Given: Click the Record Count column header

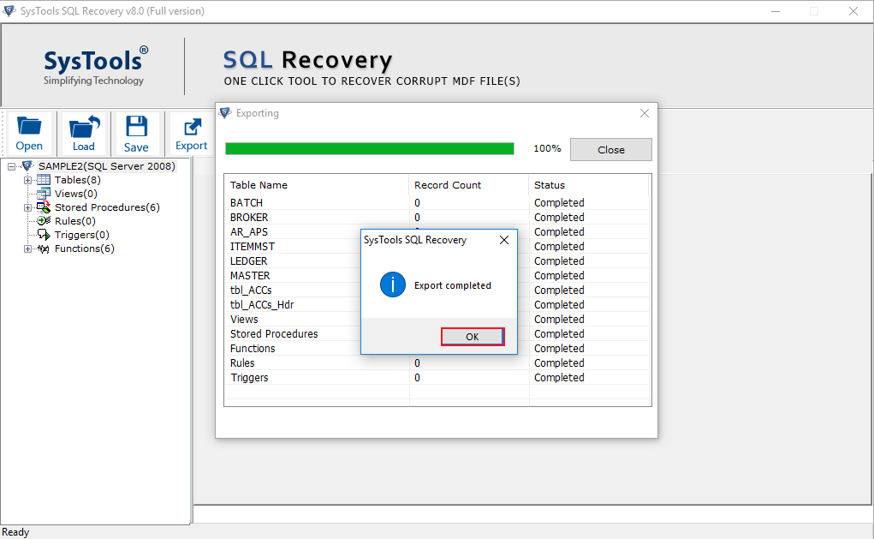Looking at the screenshot, I should tap(469, 185).
